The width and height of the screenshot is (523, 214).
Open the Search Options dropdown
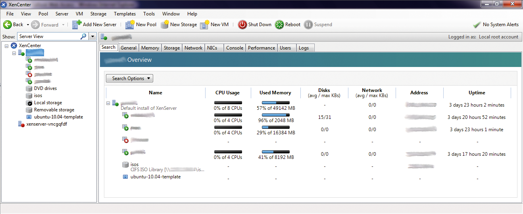(129, 78)
